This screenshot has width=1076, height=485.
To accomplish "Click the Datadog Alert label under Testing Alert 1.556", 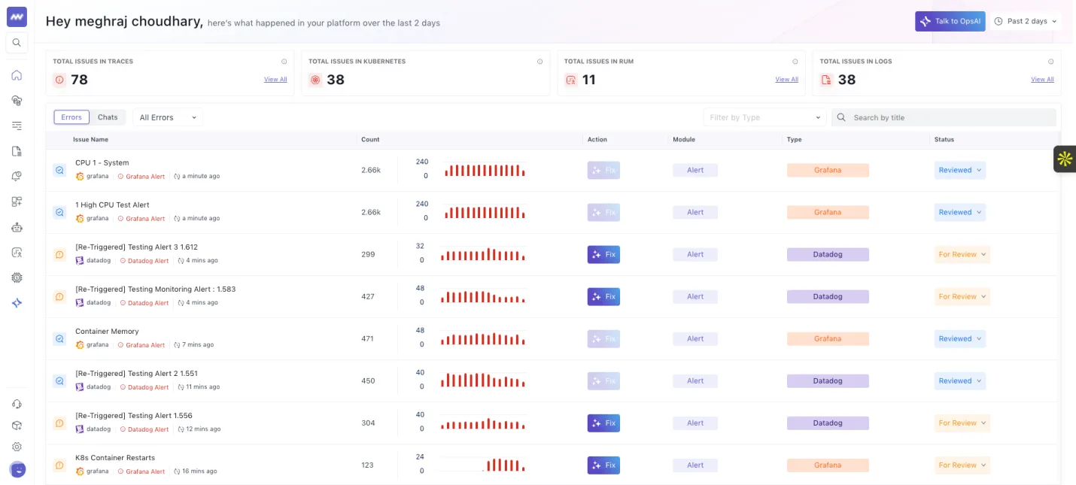I will [144, 429].
